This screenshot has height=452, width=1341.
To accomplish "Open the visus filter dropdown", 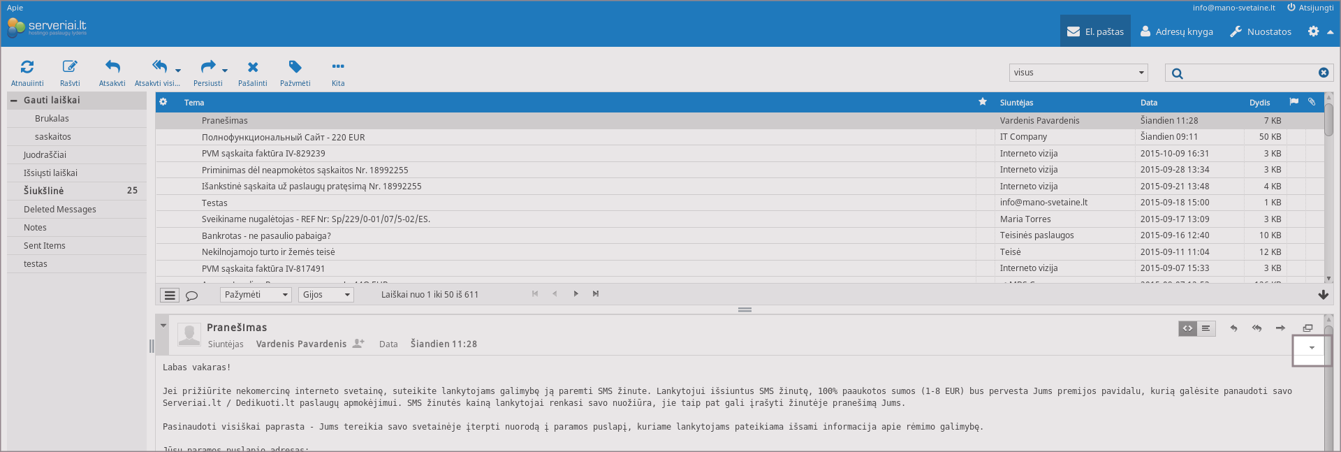I will click(x=1078, y=73).
